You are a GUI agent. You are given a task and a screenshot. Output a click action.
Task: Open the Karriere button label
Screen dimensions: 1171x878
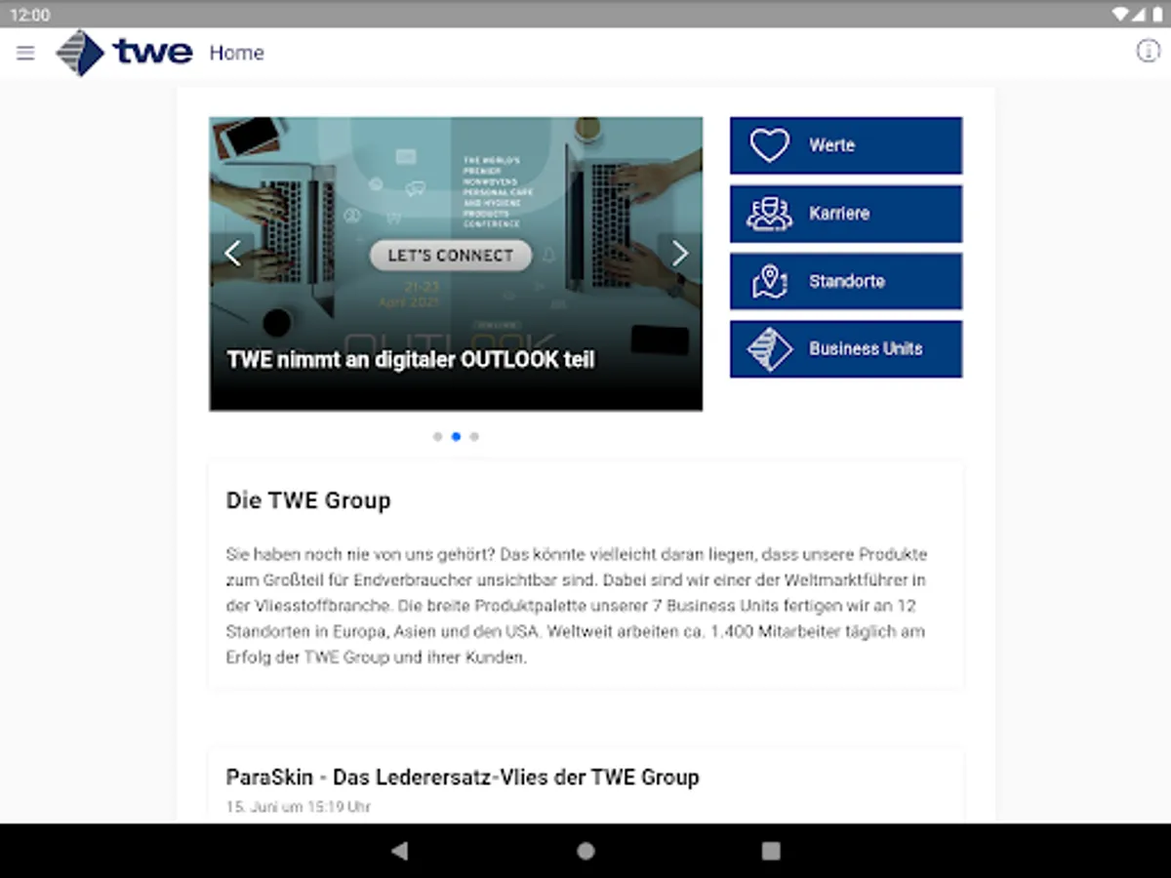click(839, 214)
